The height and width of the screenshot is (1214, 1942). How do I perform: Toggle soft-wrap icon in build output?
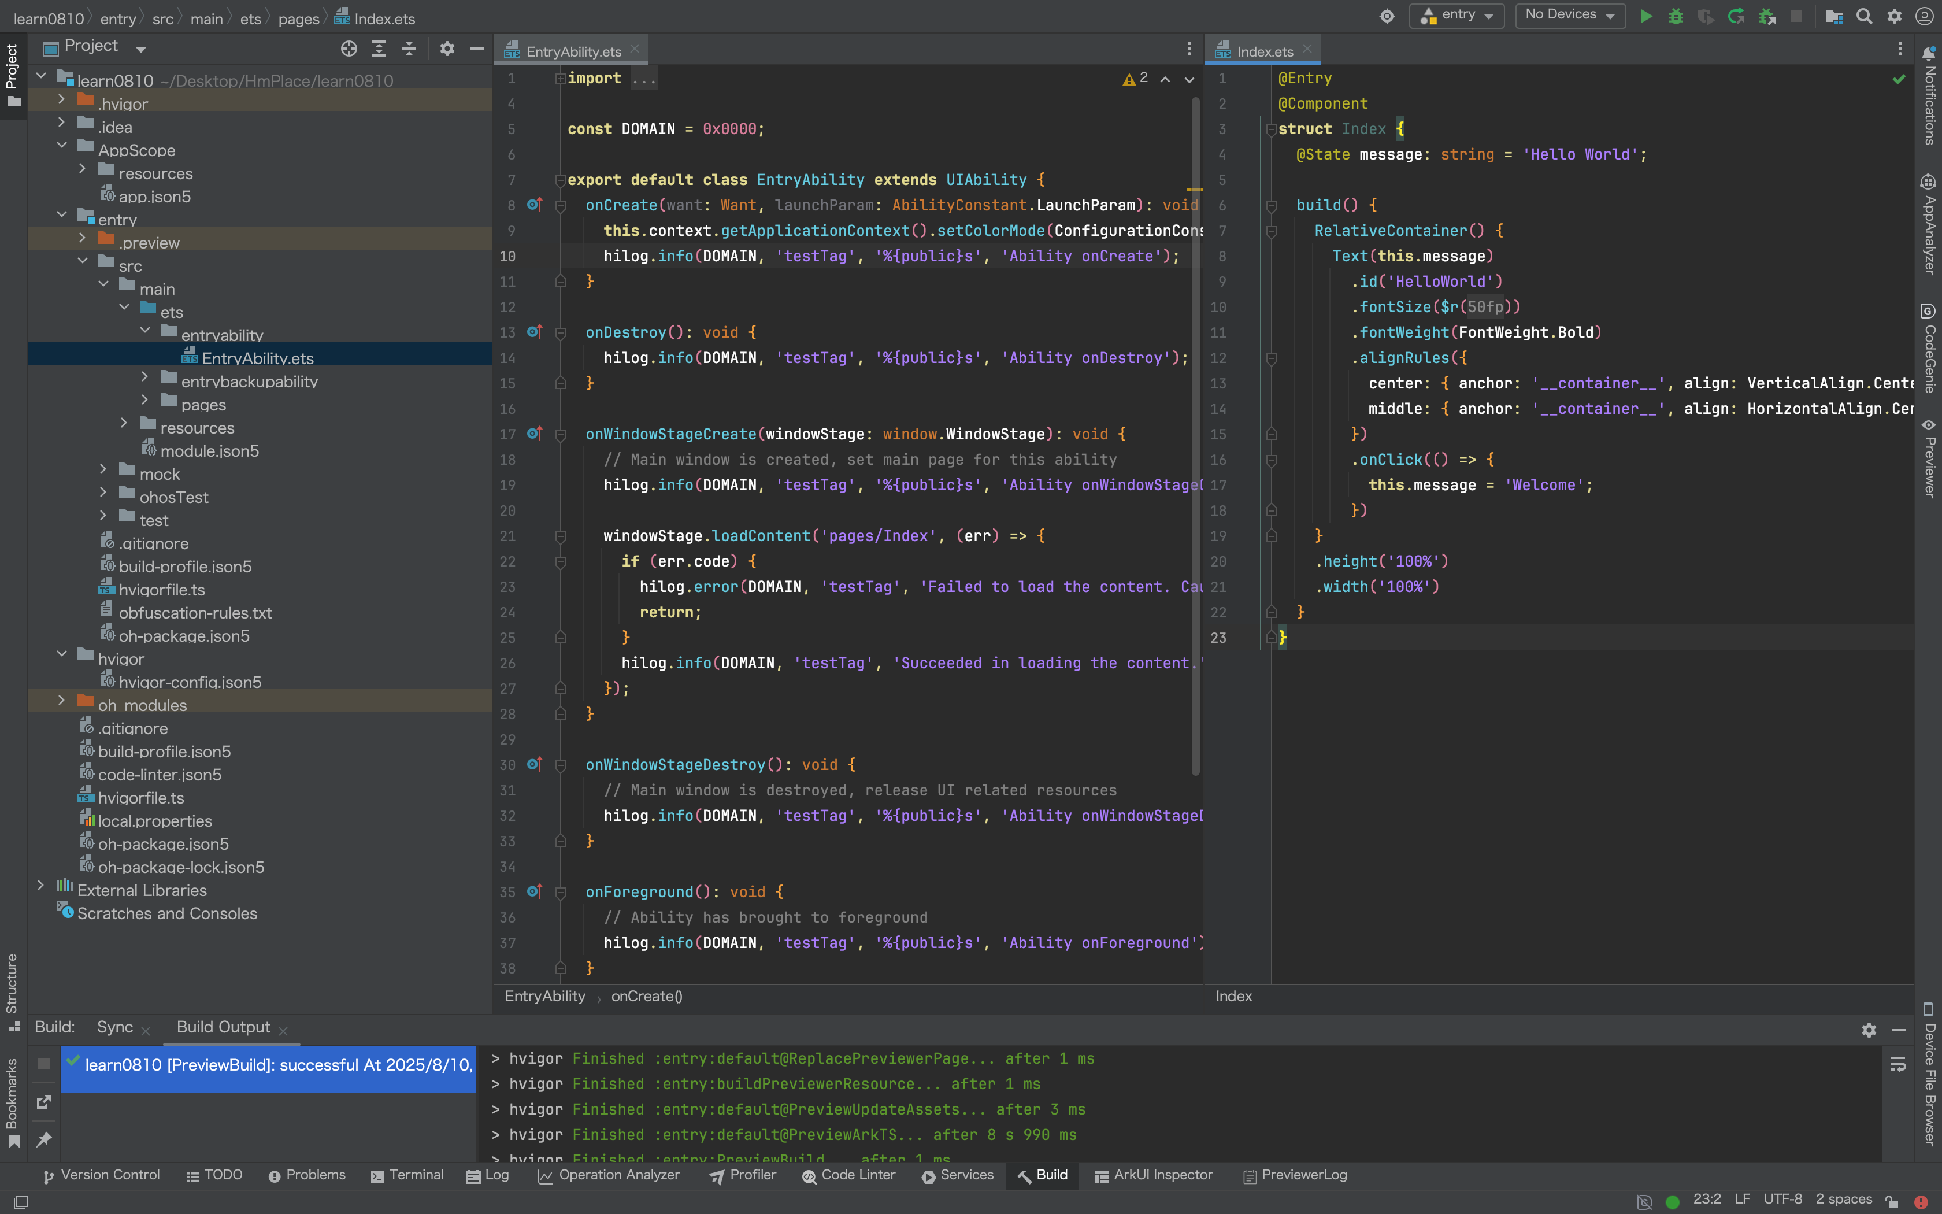(x=1898, y=1064)
